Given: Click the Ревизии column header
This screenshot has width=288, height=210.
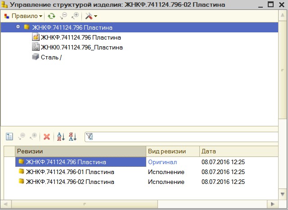Looking at the screenshot, I should pyautogui.click(x=81, y=151).
